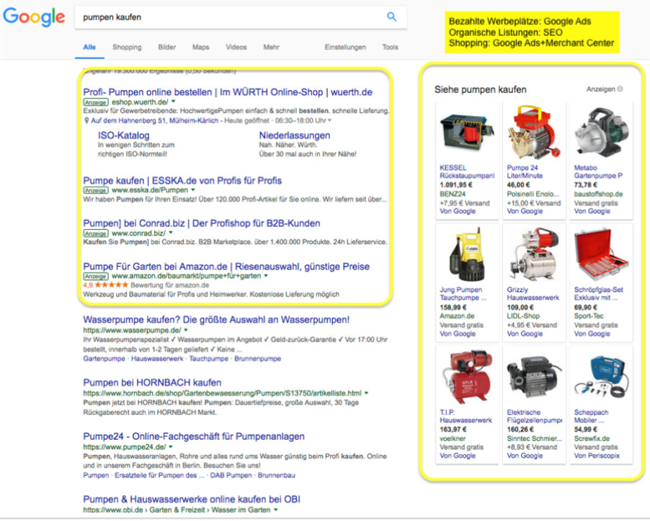Select the Alle tab

point(89,48)
